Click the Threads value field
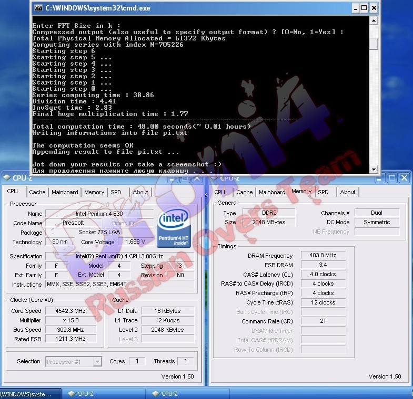 (185, 361)
